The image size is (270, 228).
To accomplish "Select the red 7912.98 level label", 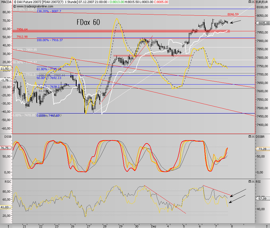I will click(x=22, y=37).
